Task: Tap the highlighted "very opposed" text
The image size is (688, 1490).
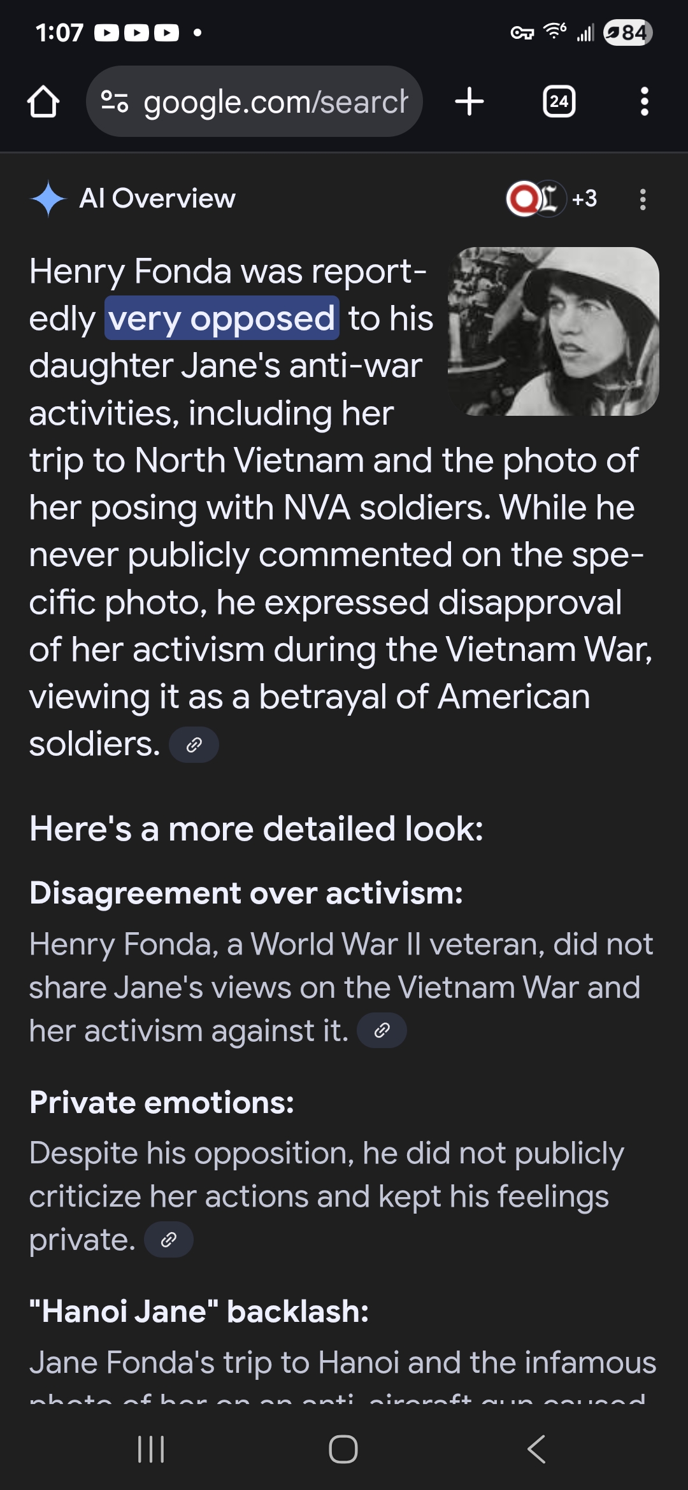Action: pos(222,318)
